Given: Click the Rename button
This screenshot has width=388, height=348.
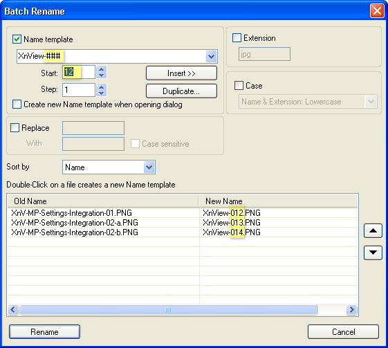Looking at the screenshot, I should pyautogui.click(x=44, y=331).
